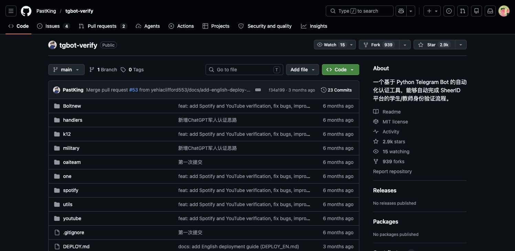This screenshot has height=251, width=515.
Task: Switch to the Pull requests tab
Action: [103, 26]
